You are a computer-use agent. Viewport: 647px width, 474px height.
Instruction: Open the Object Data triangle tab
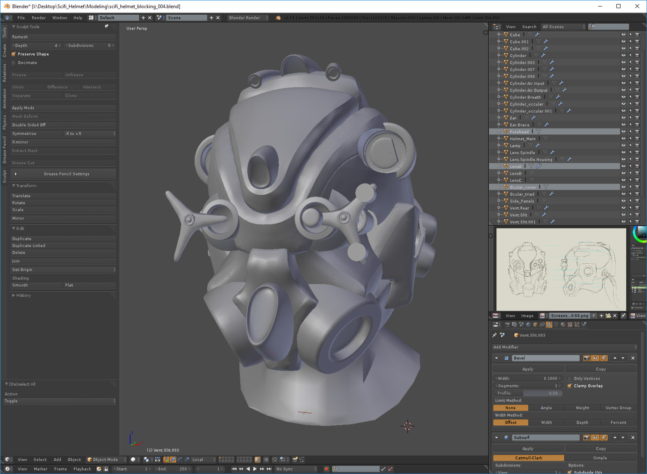[556, 324]
